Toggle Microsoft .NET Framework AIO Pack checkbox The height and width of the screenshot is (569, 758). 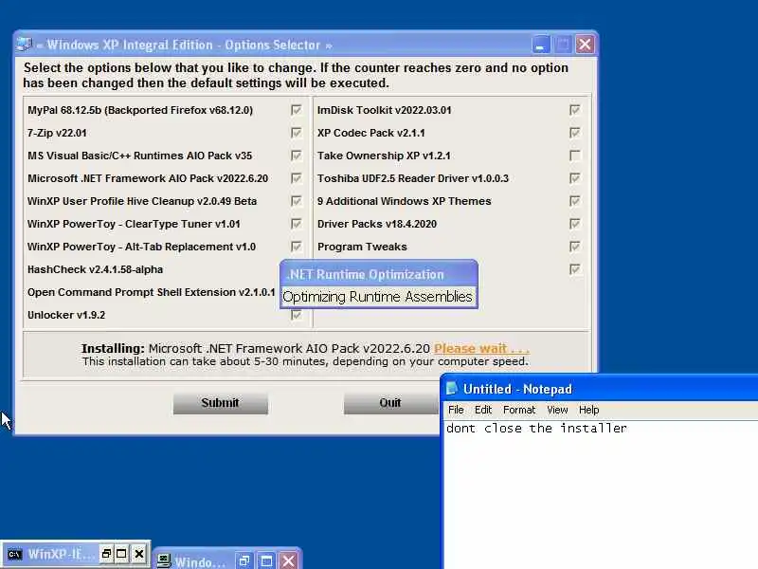coord(297,178)
